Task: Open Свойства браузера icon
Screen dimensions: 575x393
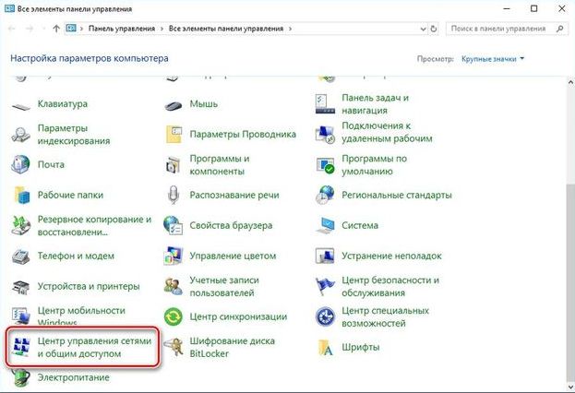Action: 174,225
